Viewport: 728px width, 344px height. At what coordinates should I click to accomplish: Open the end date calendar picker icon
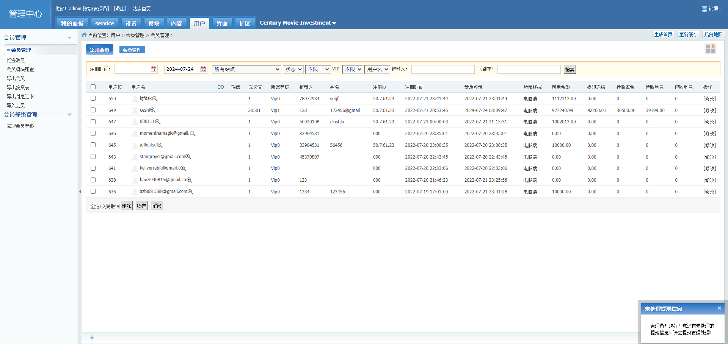point(203,69)
